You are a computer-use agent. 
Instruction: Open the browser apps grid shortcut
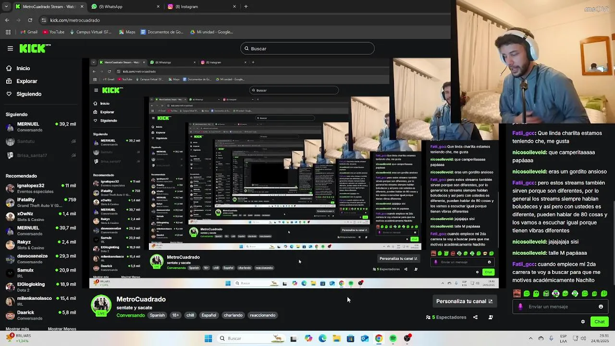tap(8, 32)
